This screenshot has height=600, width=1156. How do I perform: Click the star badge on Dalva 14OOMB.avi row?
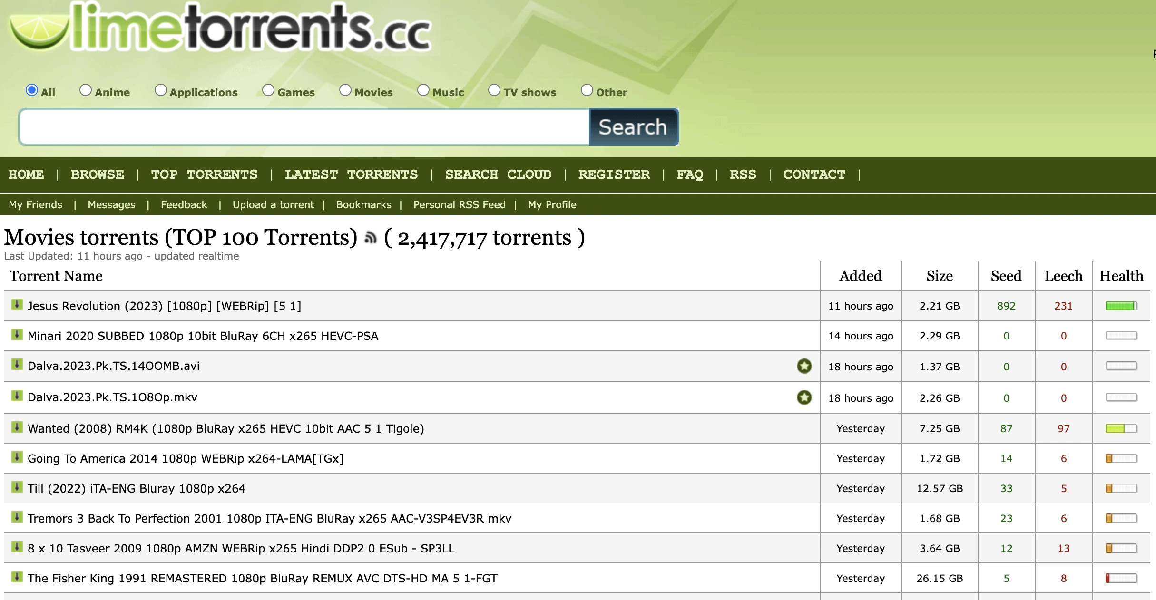pyautogui.click(x=804, y=366)
